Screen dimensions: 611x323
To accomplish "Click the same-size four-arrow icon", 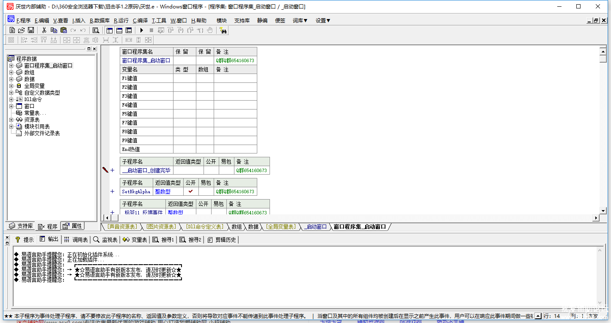I will point(148,40).
